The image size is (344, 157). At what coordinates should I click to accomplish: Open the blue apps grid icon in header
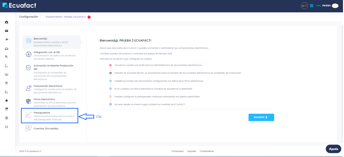(311, 5)
